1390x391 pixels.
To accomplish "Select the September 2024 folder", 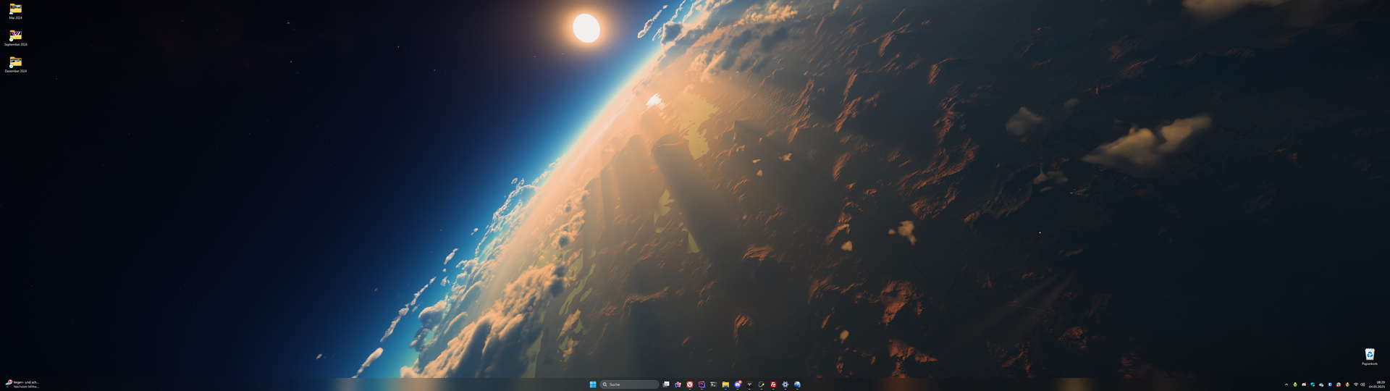I will [15, 35].
